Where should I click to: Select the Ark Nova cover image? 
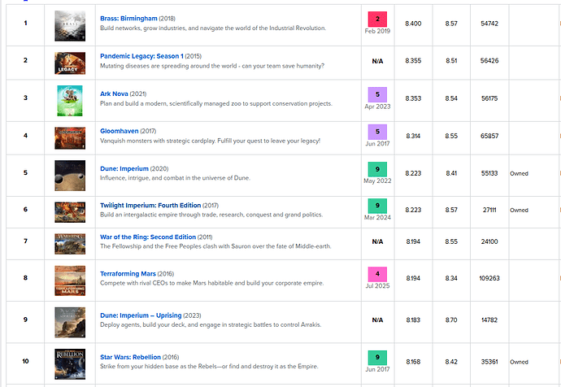(70, 101)
